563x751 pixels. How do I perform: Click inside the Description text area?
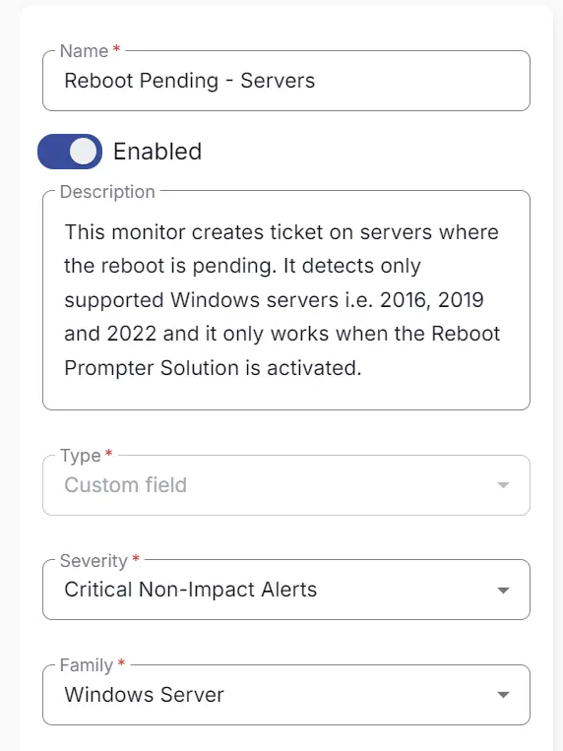click(x=286, y=300)
